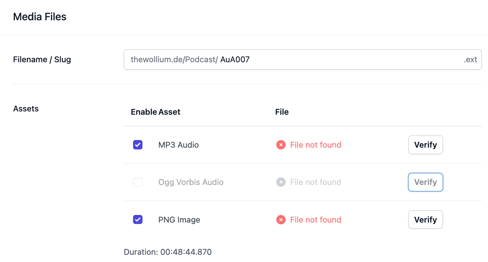Click the PNG 'File not found' message
This screenshot has width=488, height=262.
click(x=316, y=220)
